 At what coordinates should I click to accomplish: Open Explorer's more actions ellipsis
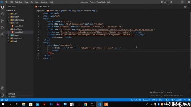pyautogui.click(x=30, y=7)
